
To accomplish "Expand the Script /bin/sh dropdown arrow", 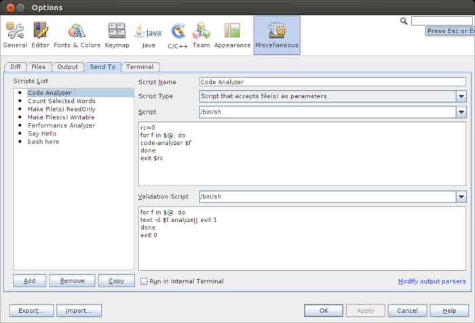I will click(461, 112).
